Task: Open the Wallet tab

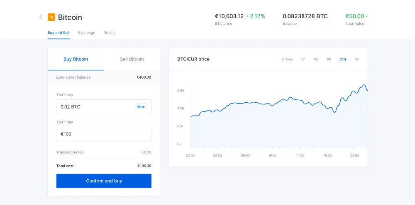Action: 109,33
